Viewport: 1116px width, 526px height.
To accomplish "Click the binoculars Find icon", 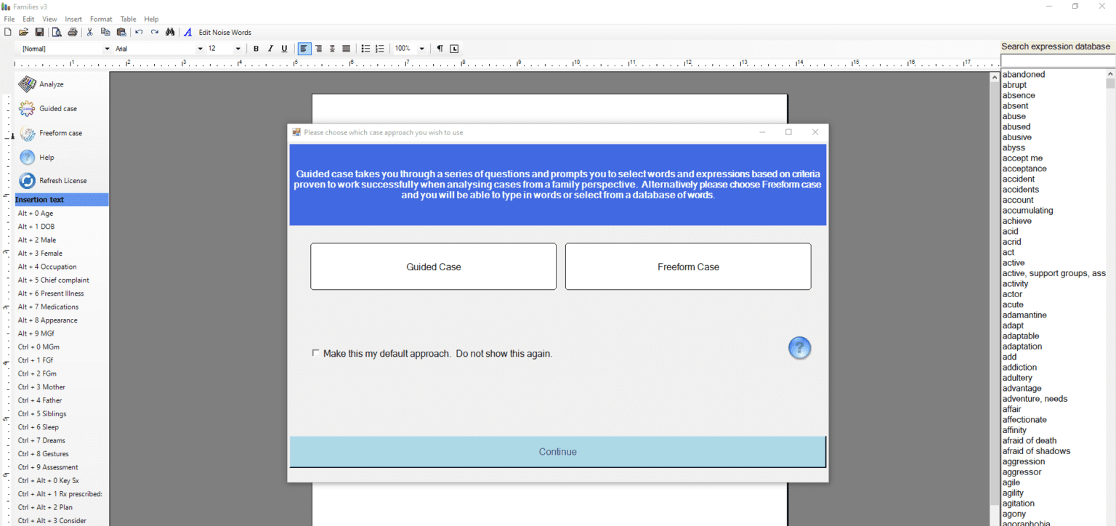I will [170, 32].
